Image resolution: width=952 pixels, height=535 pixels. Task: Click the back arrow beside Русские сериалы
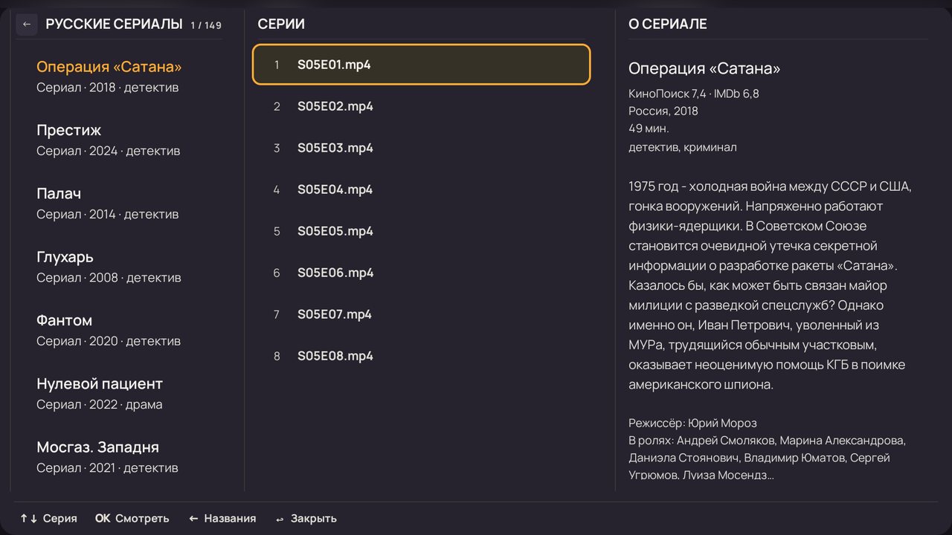pos(27,25)
